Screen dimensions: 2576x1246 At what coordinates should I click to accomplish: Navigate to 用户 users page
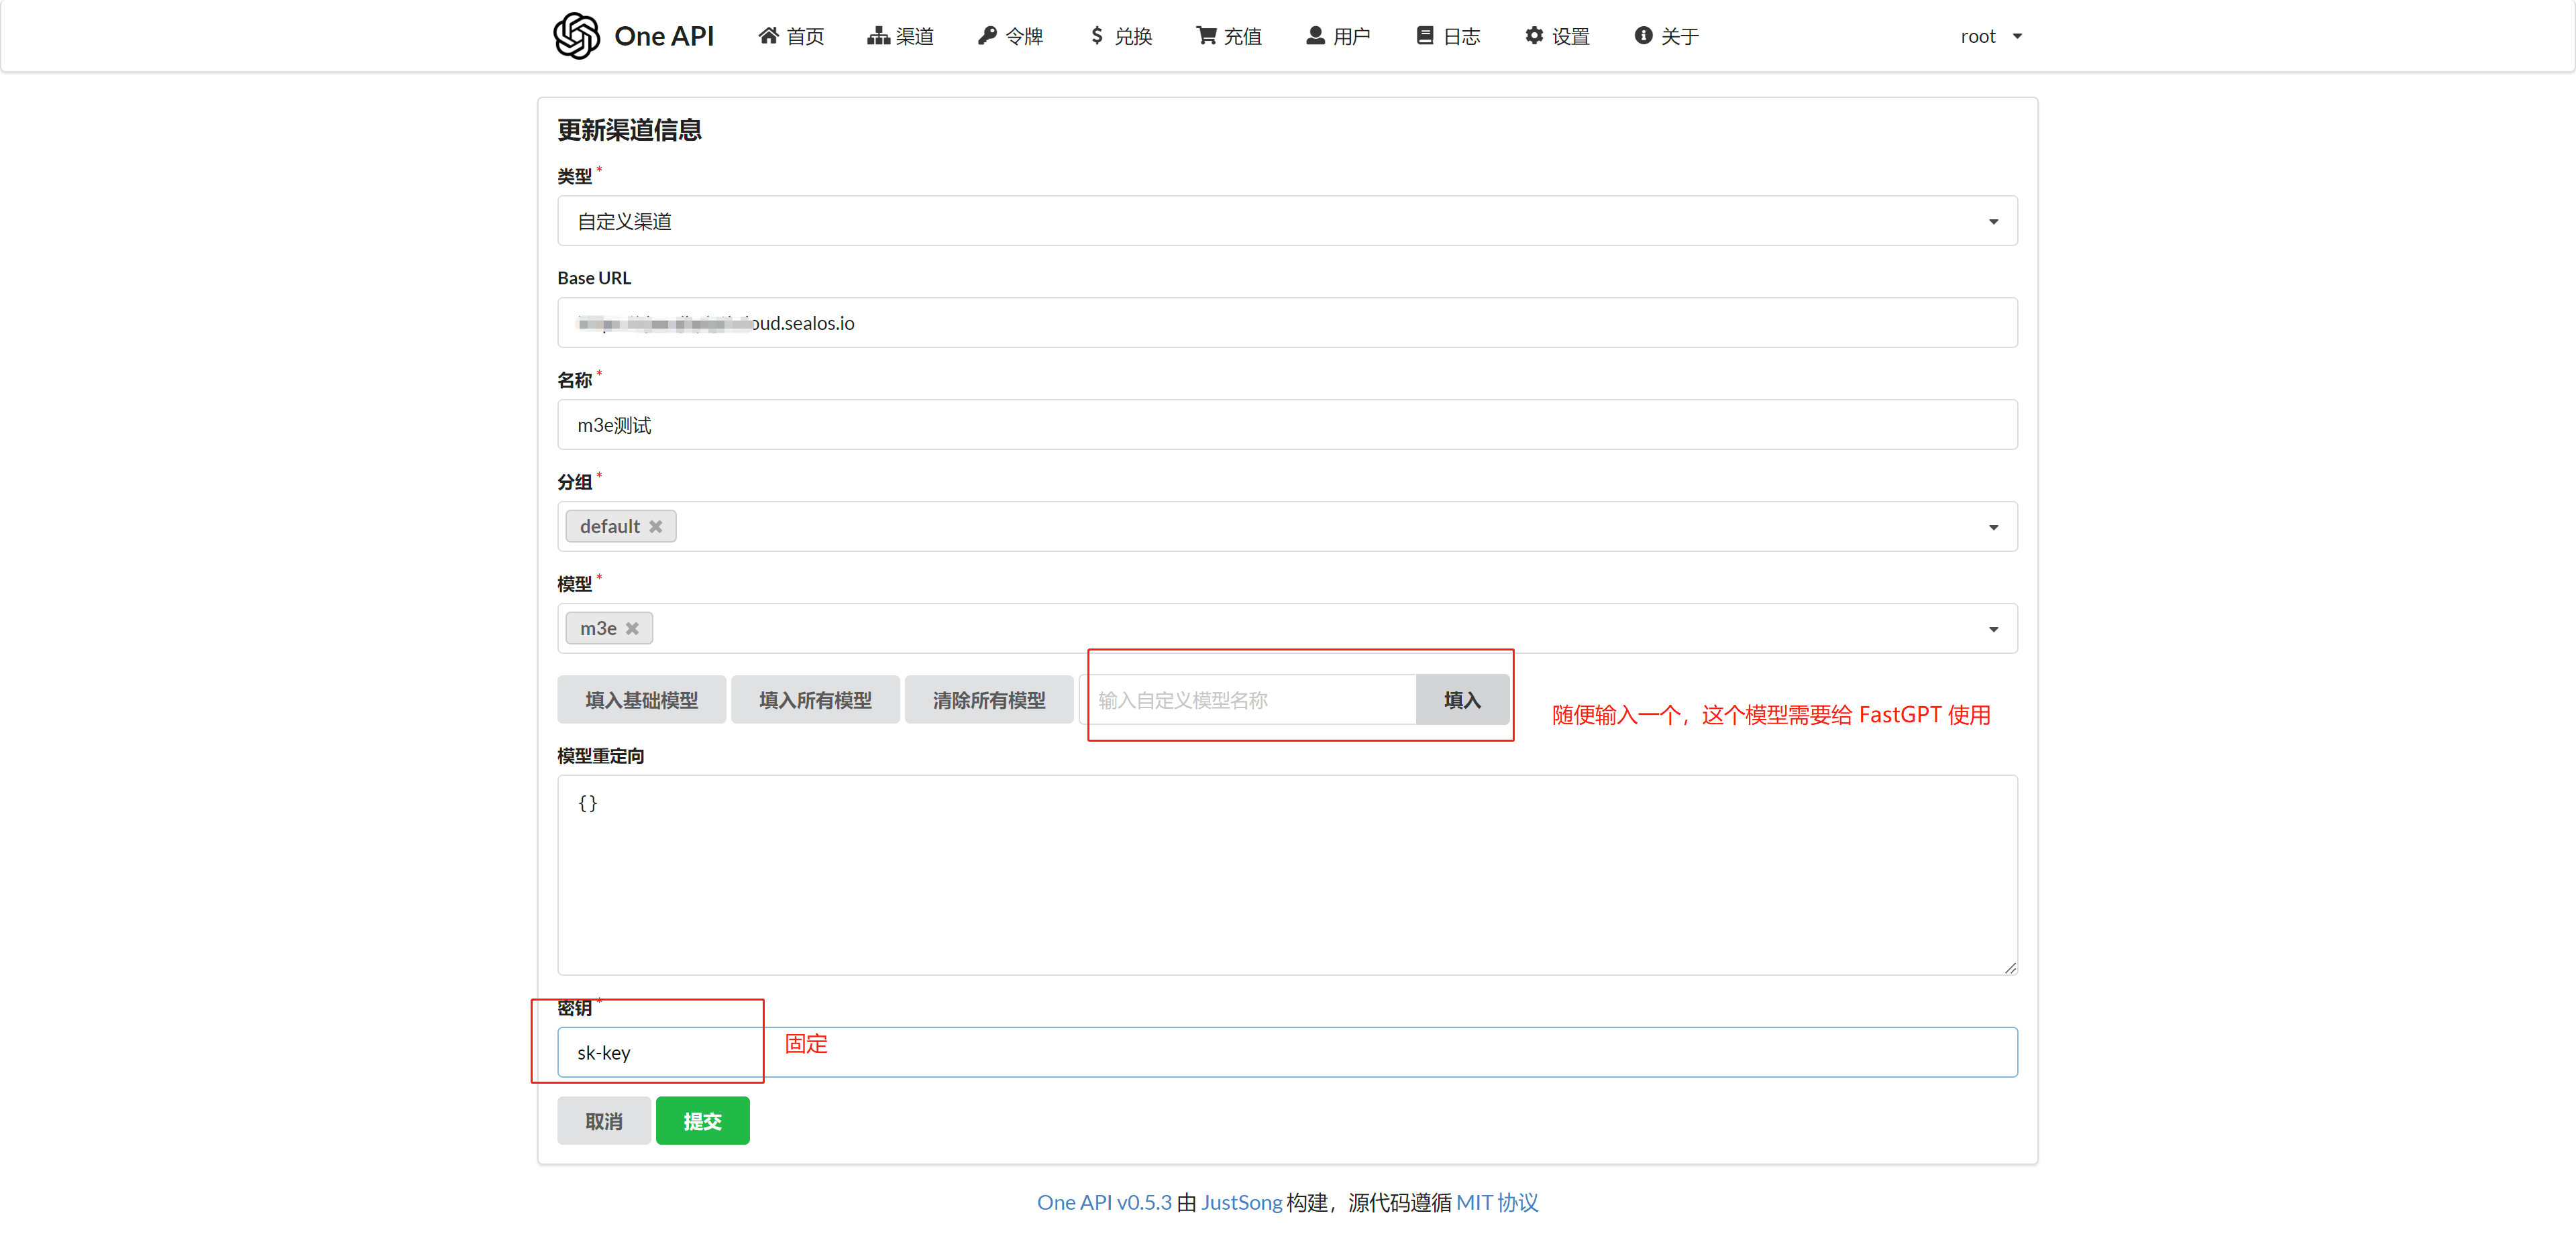click(x=1339, y=36)
